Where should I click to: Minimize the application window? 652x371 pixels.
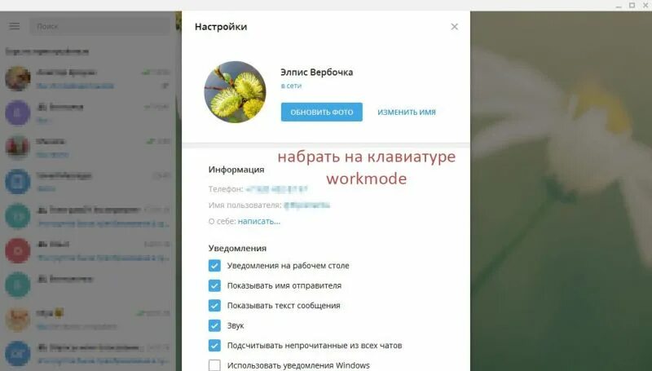coord(619,6)
